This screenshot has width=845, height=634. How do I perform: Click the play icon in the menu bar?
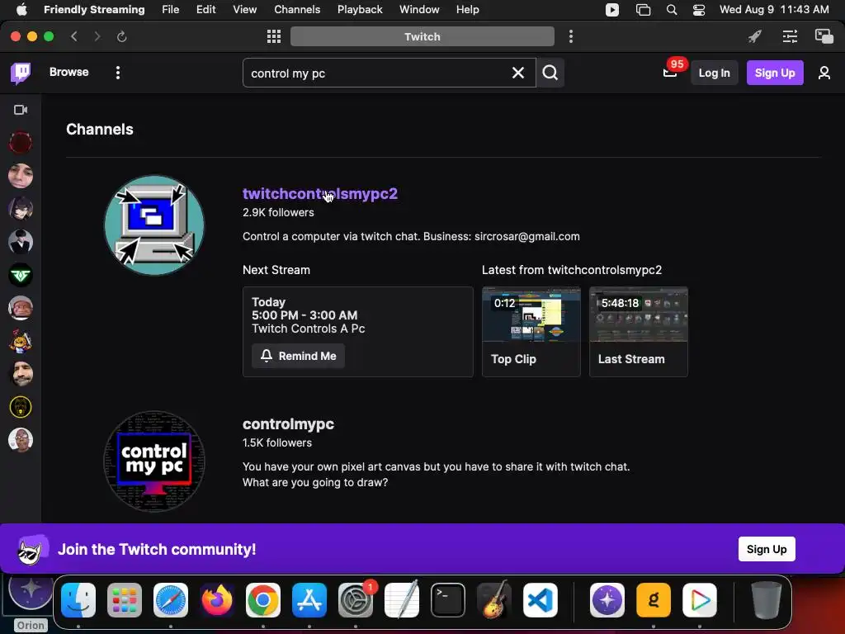[x=612, y=10]
